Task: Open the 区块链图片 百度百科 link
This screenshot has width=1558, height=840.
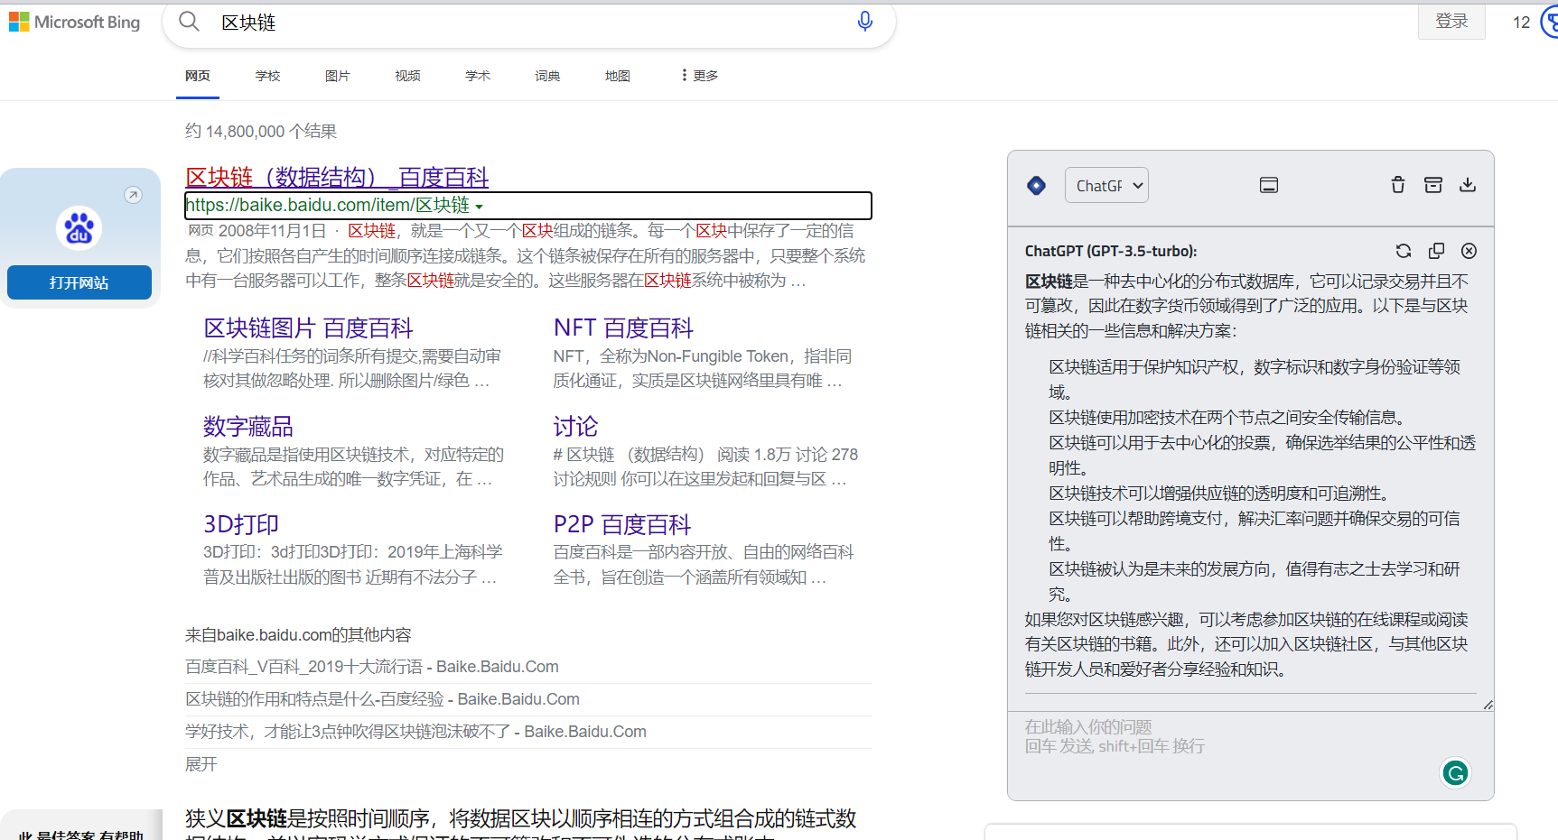Action: pos(308,328)
